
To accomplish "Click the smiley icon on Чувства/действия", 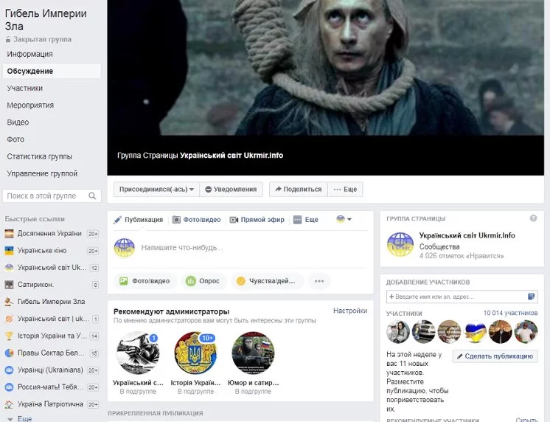I will tap(240, 281).
